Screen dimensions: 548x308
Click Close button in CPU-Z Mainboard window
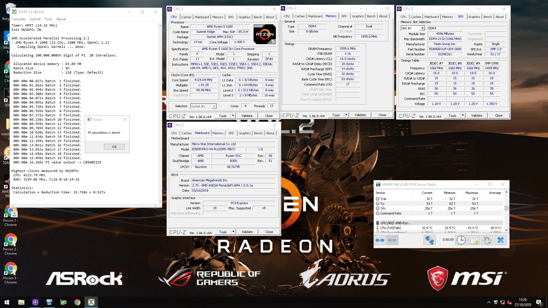coord(269,232)
